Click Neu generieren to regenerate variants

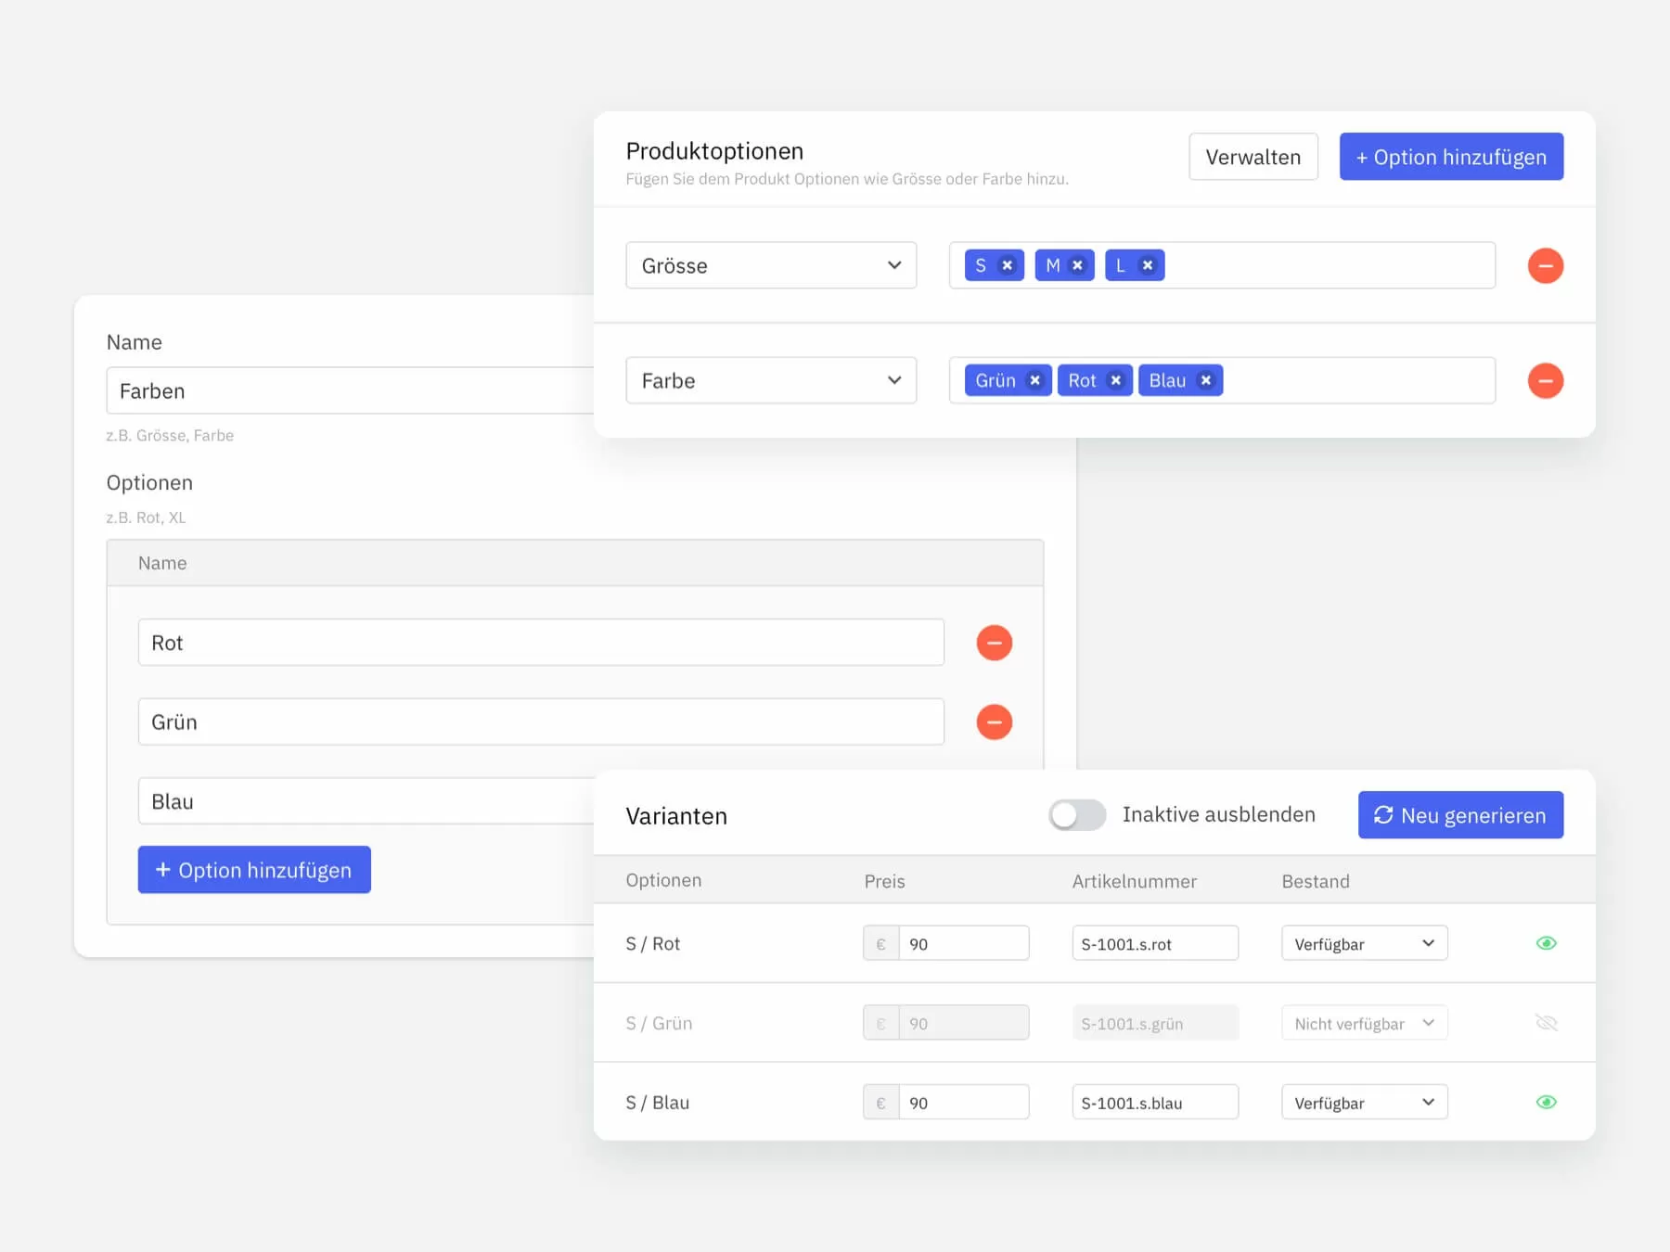click(x=1460, y=815)
